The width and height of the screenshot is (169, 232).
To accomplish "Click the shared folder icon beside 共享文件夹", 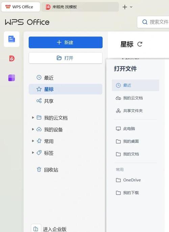I will click(118, 111).
